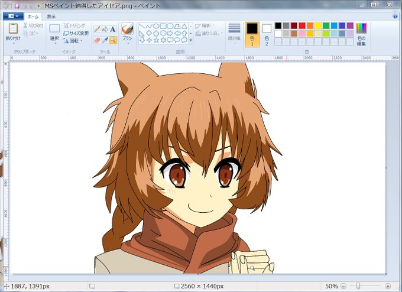Screen dimensions: 402x292
Task: Open Paint help question mark icon
Action: (395, 17)
